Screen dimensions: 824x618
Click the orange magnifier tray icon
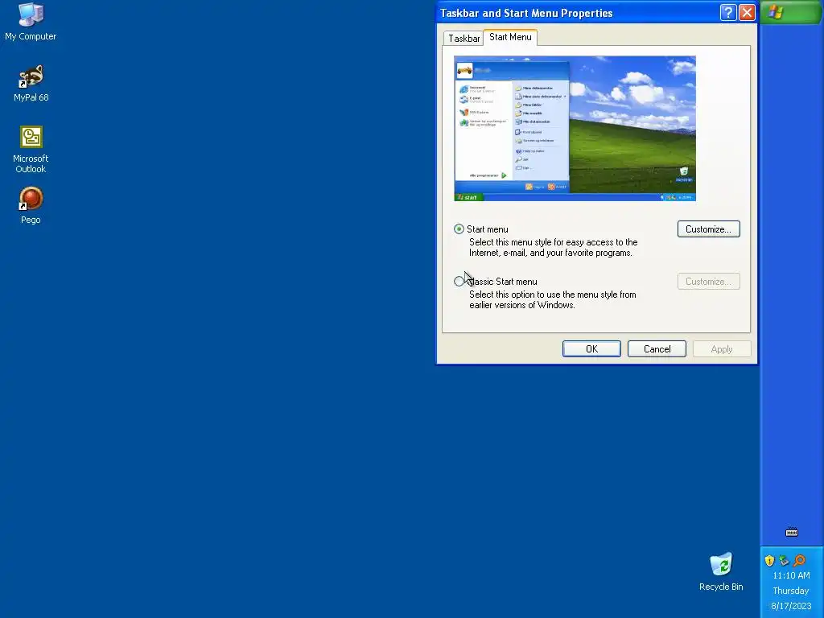(799, 561)
